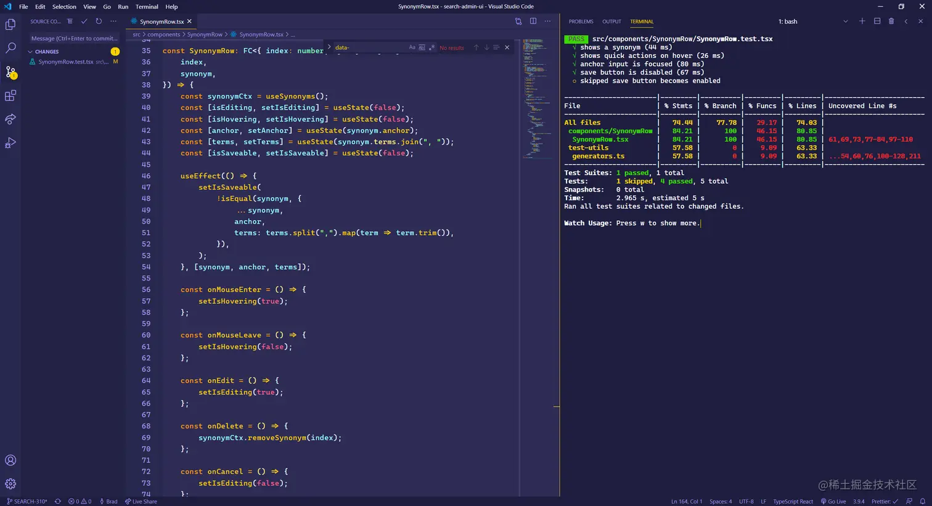Select TypeScript version 3.9.4 in status bar
The height and width of the screenshot is (506, 932).
coord(859,502)
